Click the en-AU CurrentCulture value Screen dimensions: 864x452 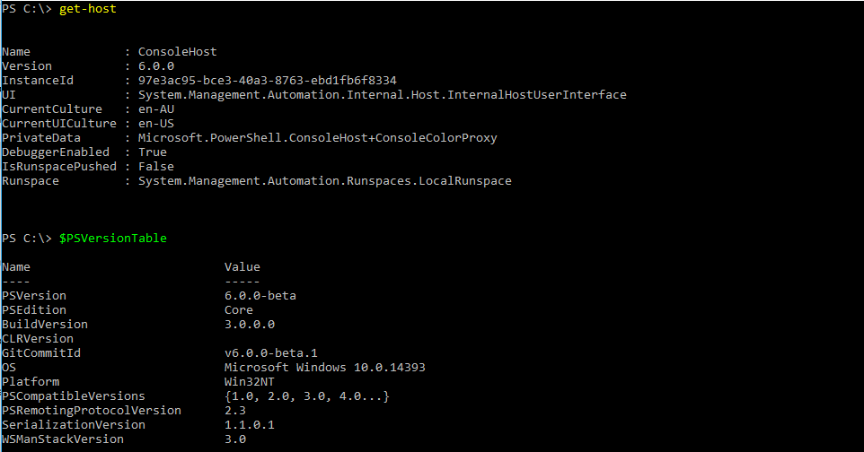tap(155, 109)
